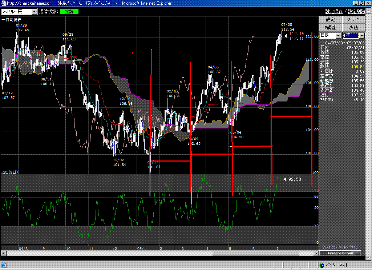The width and height of the screenshot is (372, 270).
Task: Click the vertical scrollbar up arrow
Action: click(x=368, y=10)
